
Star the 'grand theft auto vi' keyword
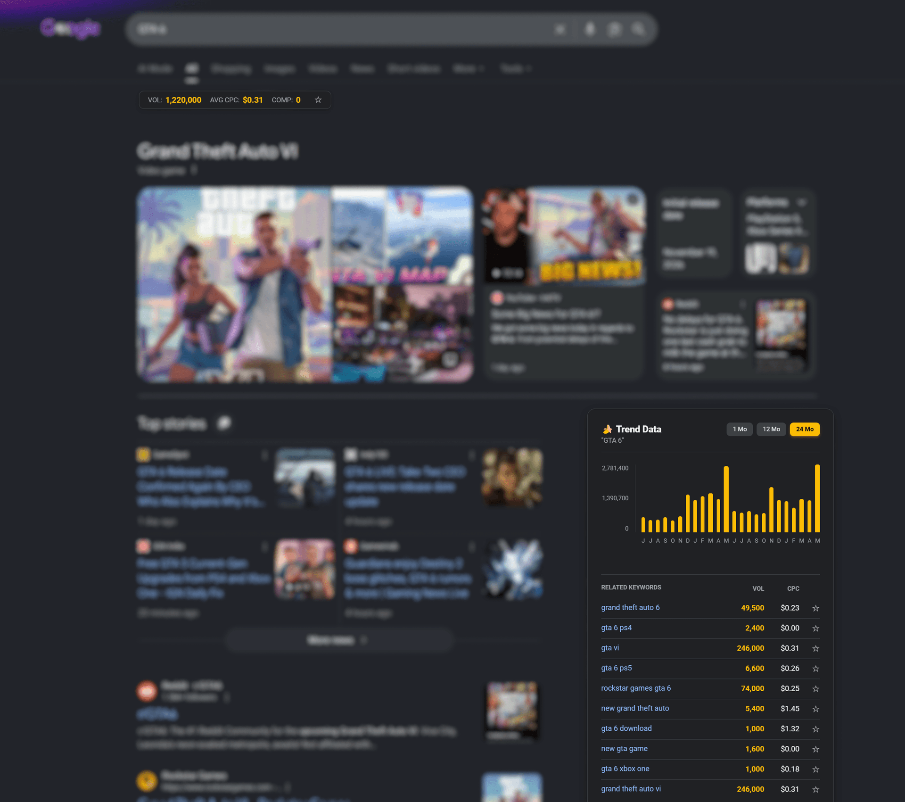coord(815,789)
